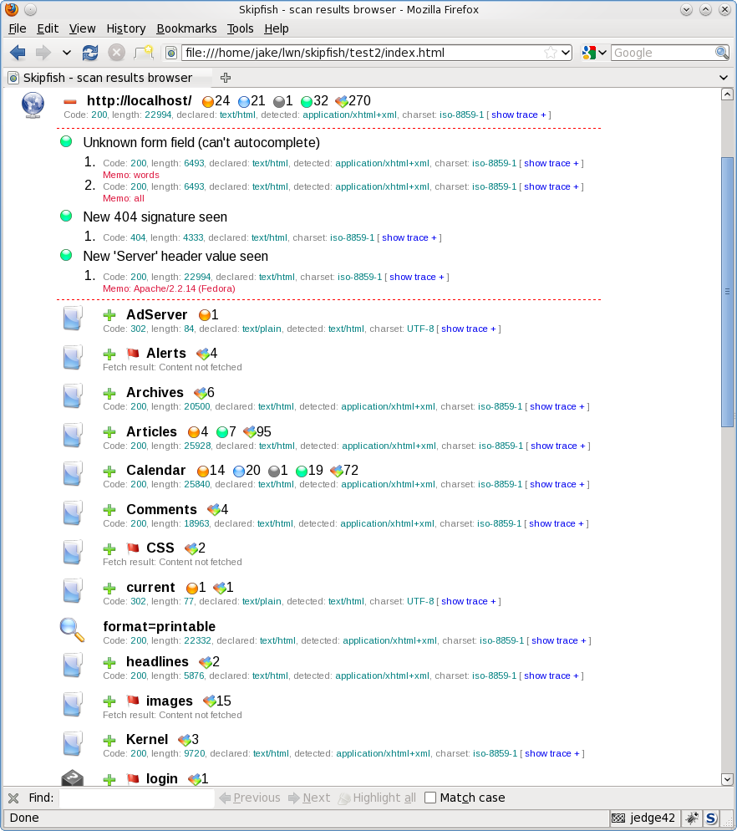Click show trace for the AdServer entry
The height and width of the screenshot is (831, 737).
[468, 329]
